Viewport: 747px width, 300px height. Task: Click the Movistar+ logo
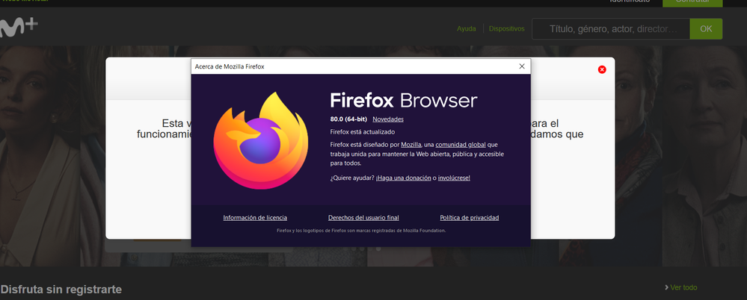pos(19,28)
